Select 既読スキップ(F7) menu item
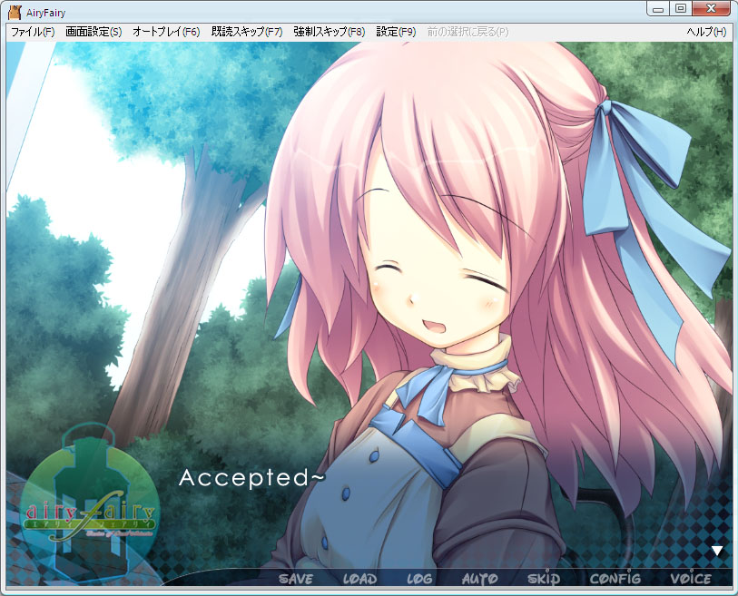Viewport: 738px width, 596px height. pyautogui.click(x=247, y=32)
